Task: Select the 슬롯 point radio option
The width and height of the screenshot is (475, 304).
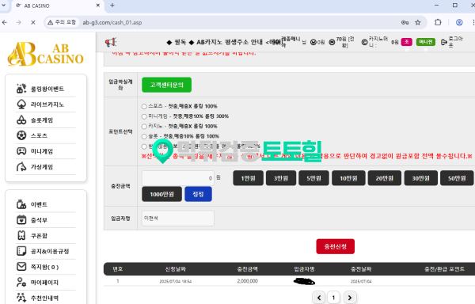Action: (144, 136)
